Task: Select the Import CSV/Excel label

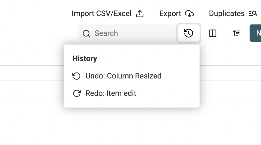Action: click(x=101, y=14)
